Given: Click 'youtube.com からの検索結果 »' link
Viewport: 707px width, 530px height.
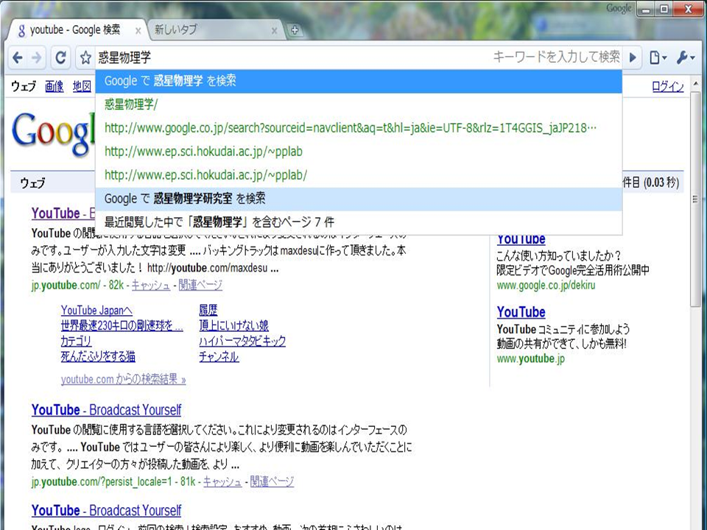Looking at the screenshot, I should point(123,380).
